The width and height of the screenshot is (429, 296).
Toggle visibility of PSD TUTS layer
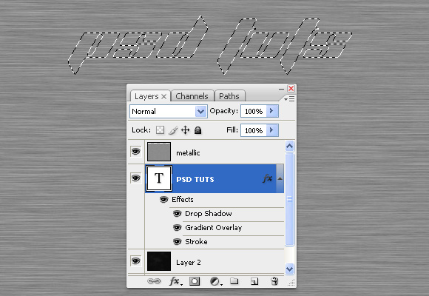[x=135, y=178]
